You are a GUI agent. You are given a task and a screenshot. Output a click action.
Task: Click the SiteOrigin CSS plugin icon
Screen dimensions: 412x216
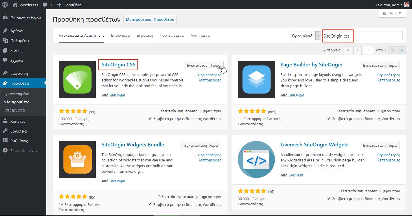77,79
